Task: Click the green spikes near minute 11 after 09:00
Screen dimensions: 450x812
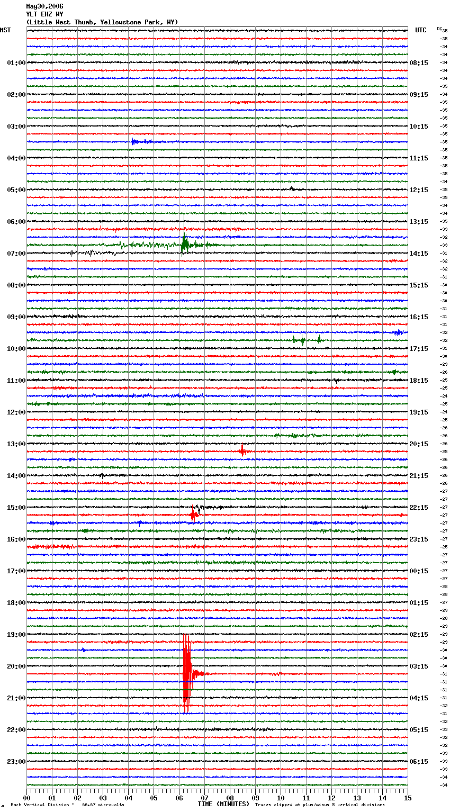Action: coord(306,339)
